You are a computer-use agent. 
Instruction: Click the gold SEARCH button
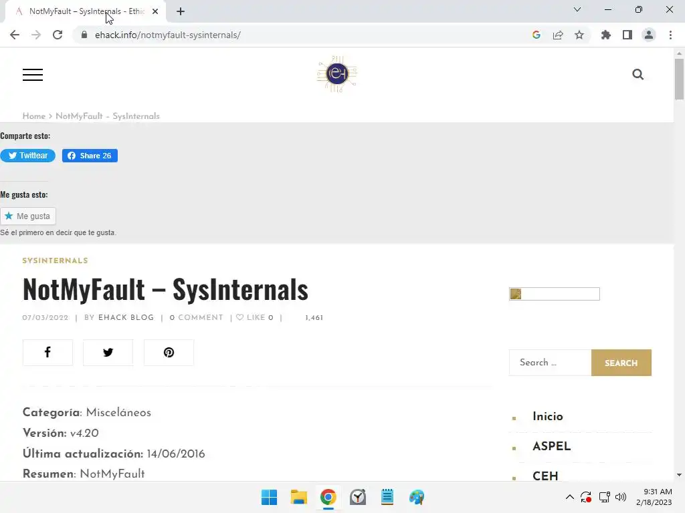click(x=621, y=363)
